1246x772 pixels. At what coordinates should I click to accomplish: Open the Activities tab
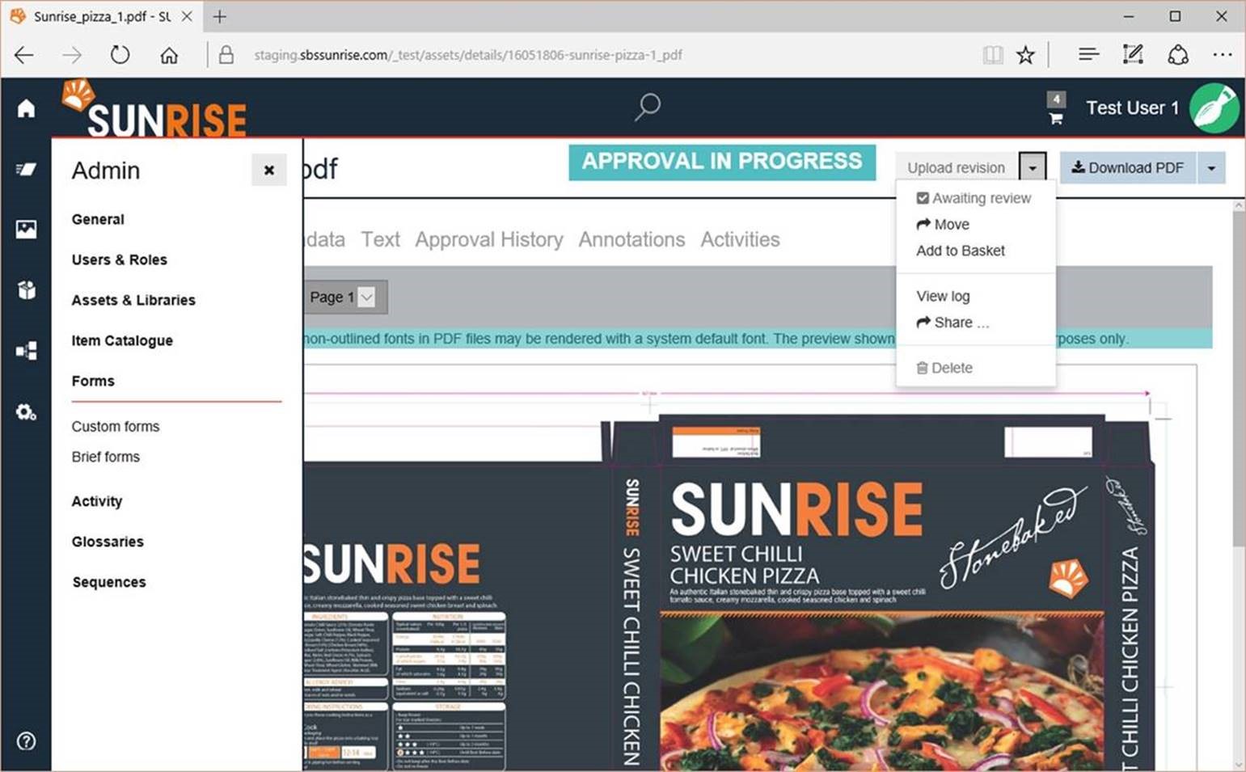[740, 239]
